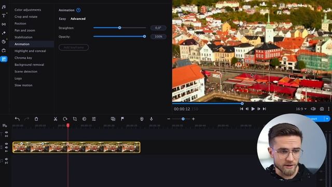The image size is (332, 187).
Task: Click the Add keyframe button
Action: pyautogui.click(x=74, y=47)
